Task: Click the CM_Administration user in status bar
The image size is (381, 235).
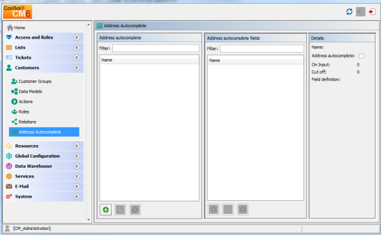Action: coord(32,229)
